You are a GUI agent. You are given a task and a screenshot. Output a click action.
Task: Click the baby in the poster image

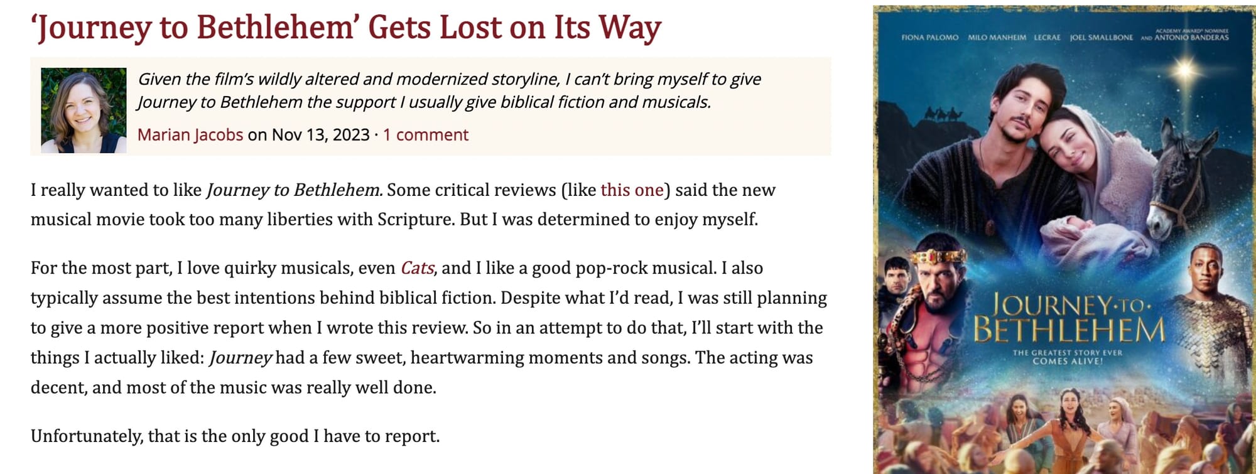click(x=1081, y=235)
